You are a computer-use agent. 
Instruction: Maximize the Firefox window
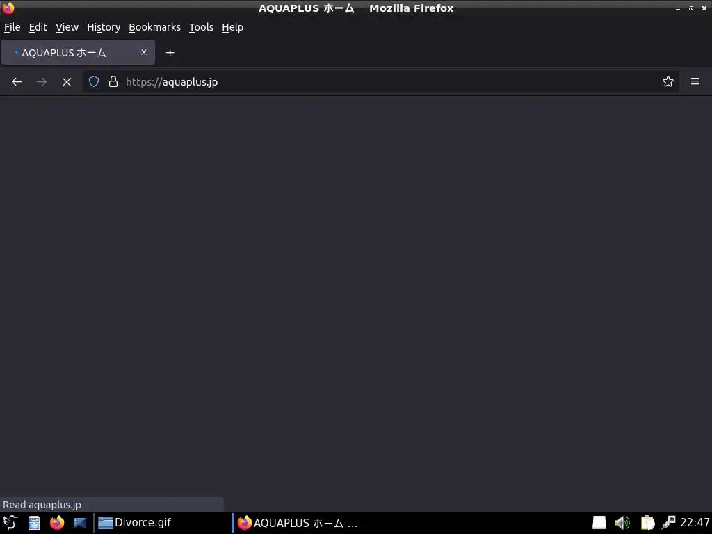coord(691,8)
